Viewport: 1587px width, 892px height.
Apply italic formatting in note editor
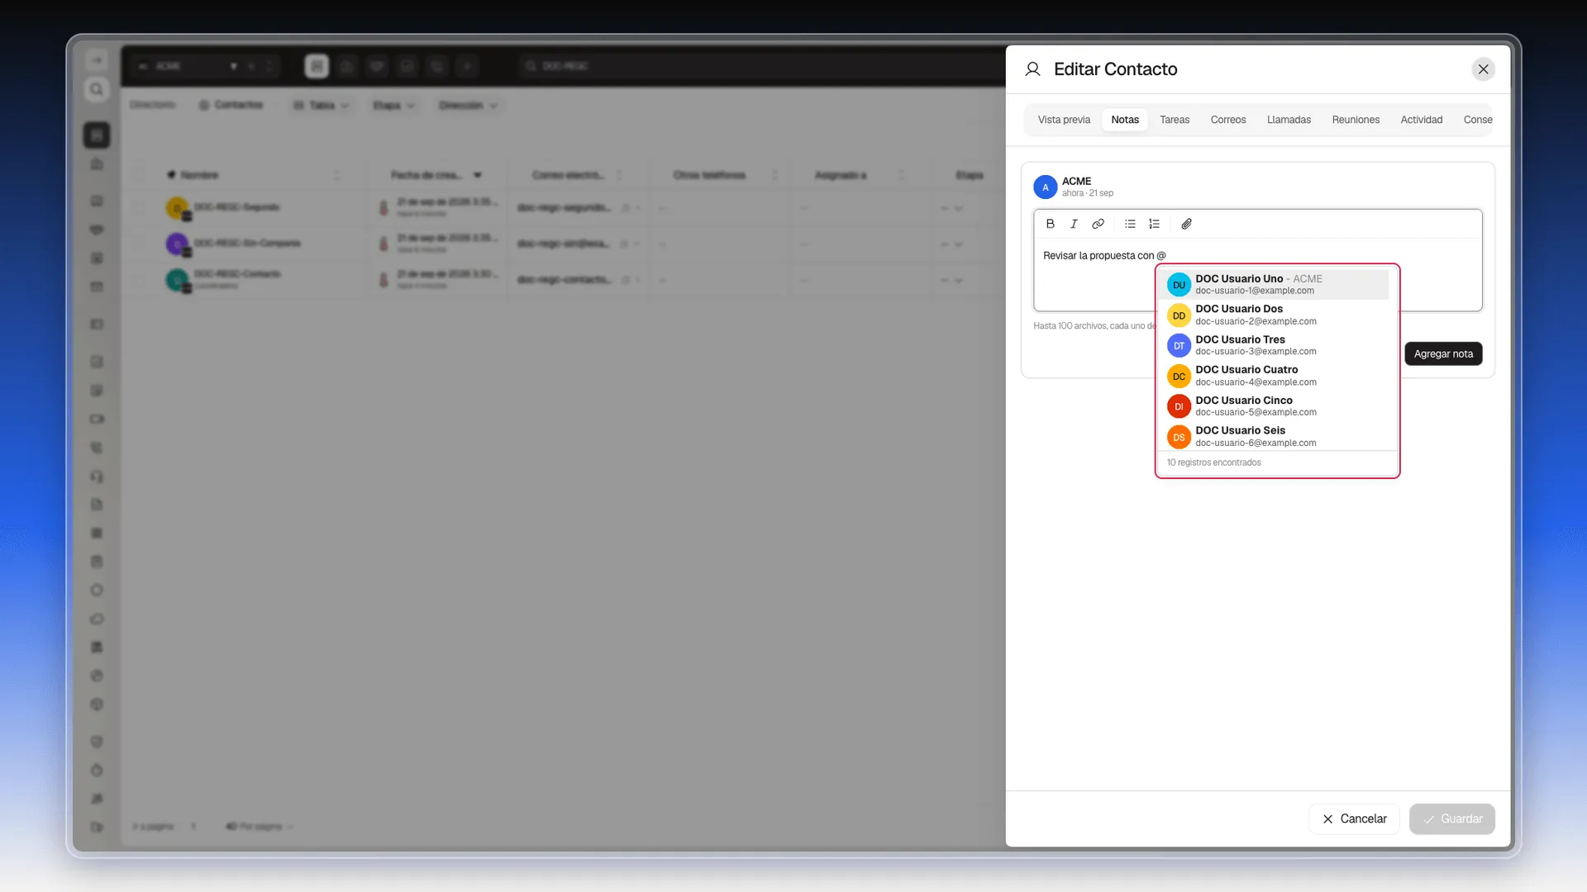tap(1074, 224)
